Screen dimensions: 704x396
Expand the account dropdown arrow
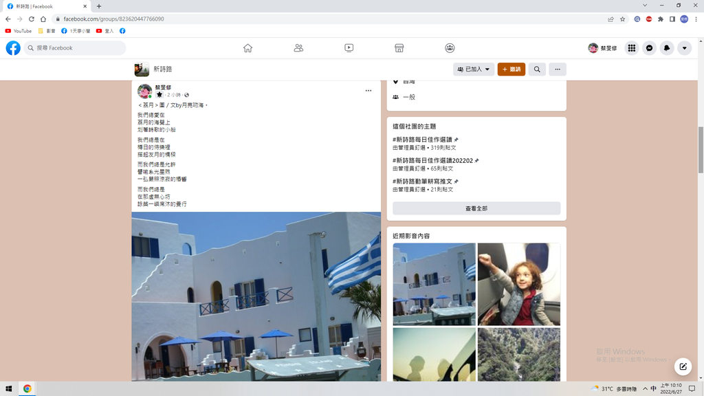click(x=684, y=48)
